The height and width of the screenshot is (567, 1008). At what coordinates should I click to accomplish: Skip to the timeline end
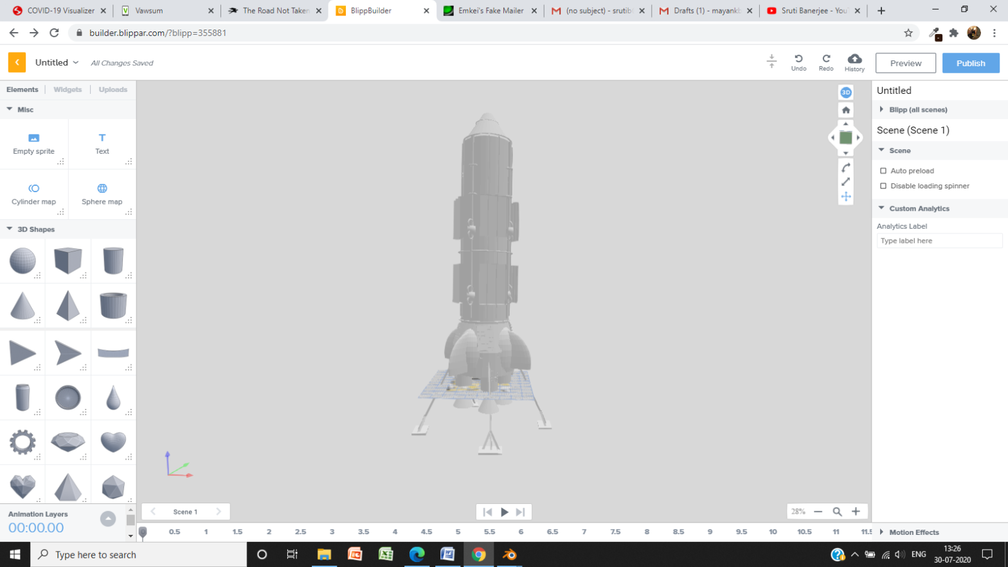521,512
